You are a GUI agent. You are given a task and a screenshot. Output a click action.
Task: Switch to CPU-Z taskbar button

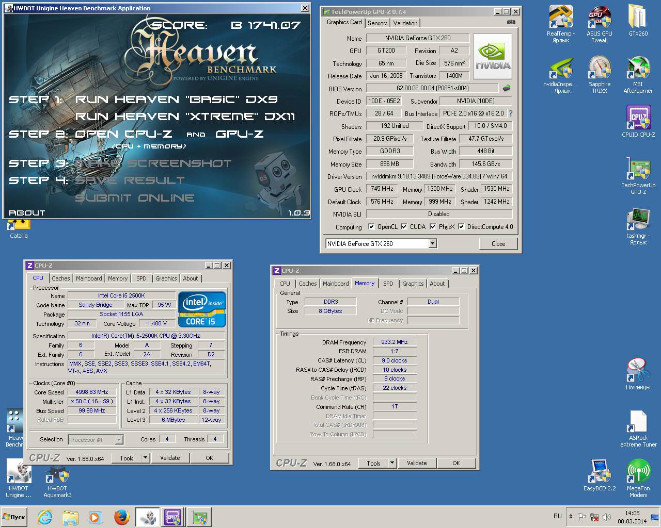coord(172,517)
